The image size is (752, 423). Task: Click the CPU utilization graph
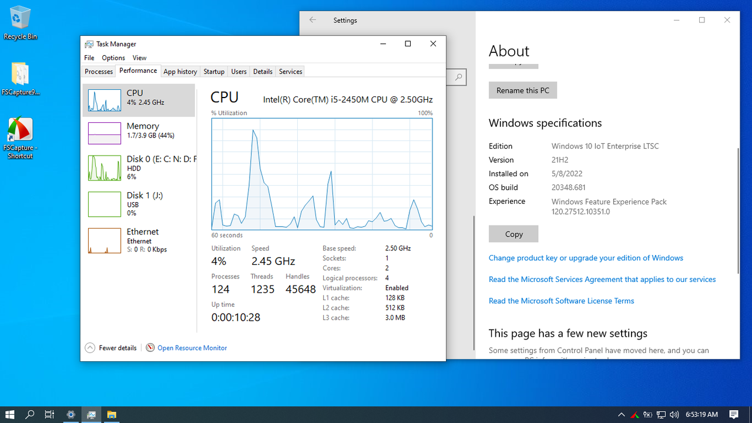tap(322, 174)
